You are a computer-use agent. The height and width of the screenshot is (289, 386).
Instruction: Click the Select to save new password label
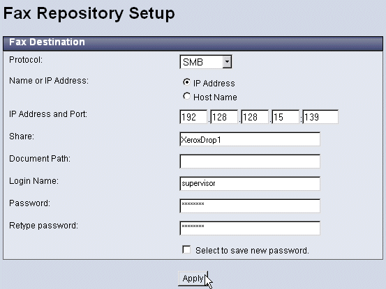(252, 251)
